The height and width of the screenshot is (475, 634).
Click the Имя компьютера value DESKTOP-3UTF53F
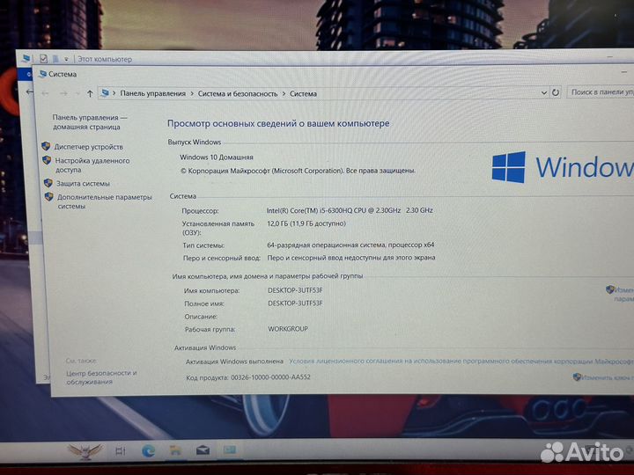[295, 290]
